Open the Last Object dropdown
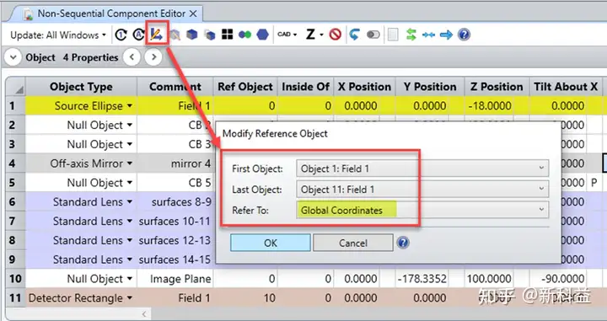 click(422, 190)
